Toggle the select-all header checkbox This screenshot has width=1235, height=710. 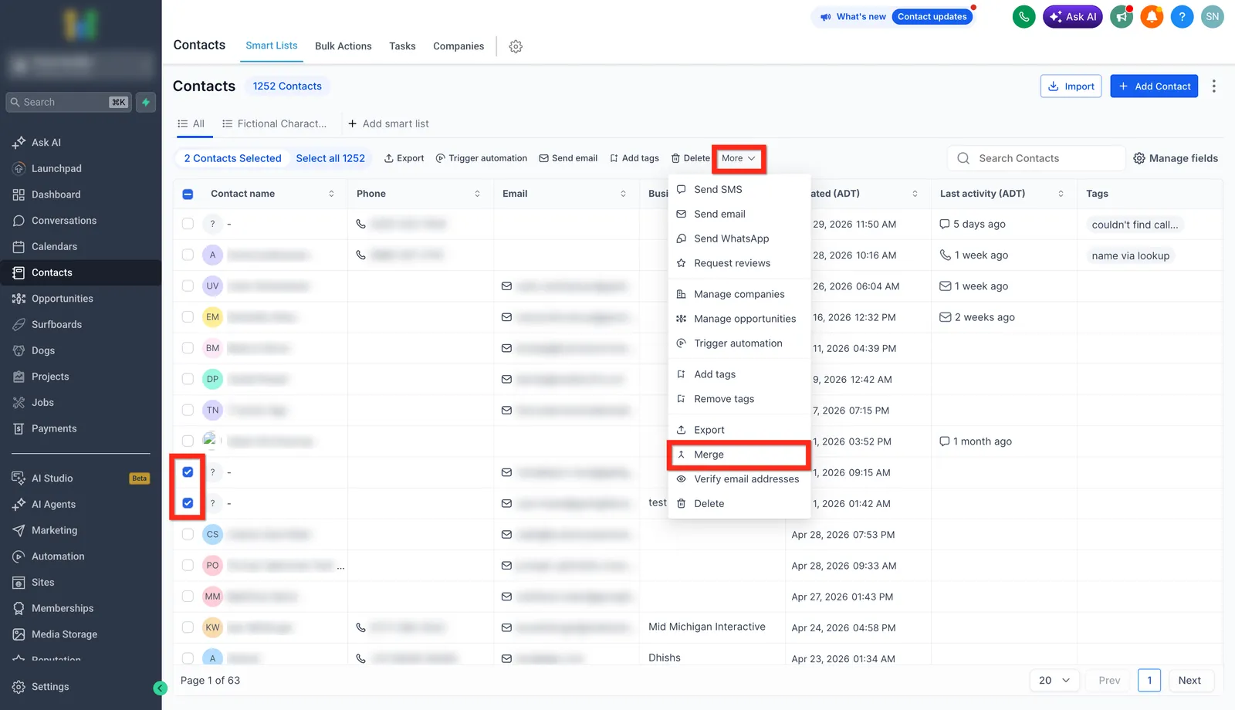click(x=188, y=194)
